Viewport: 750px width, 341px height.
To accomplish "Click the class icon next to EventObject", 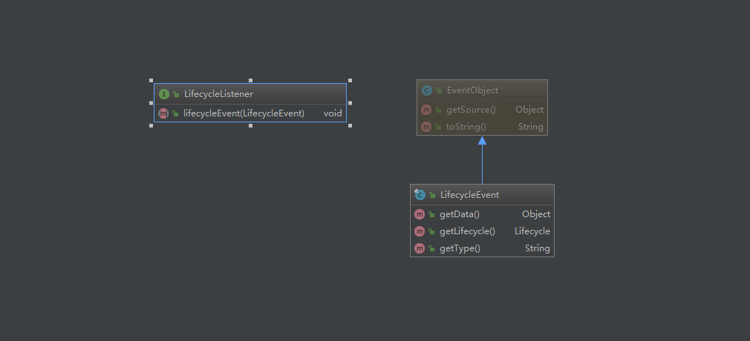I will click(427, 90).
